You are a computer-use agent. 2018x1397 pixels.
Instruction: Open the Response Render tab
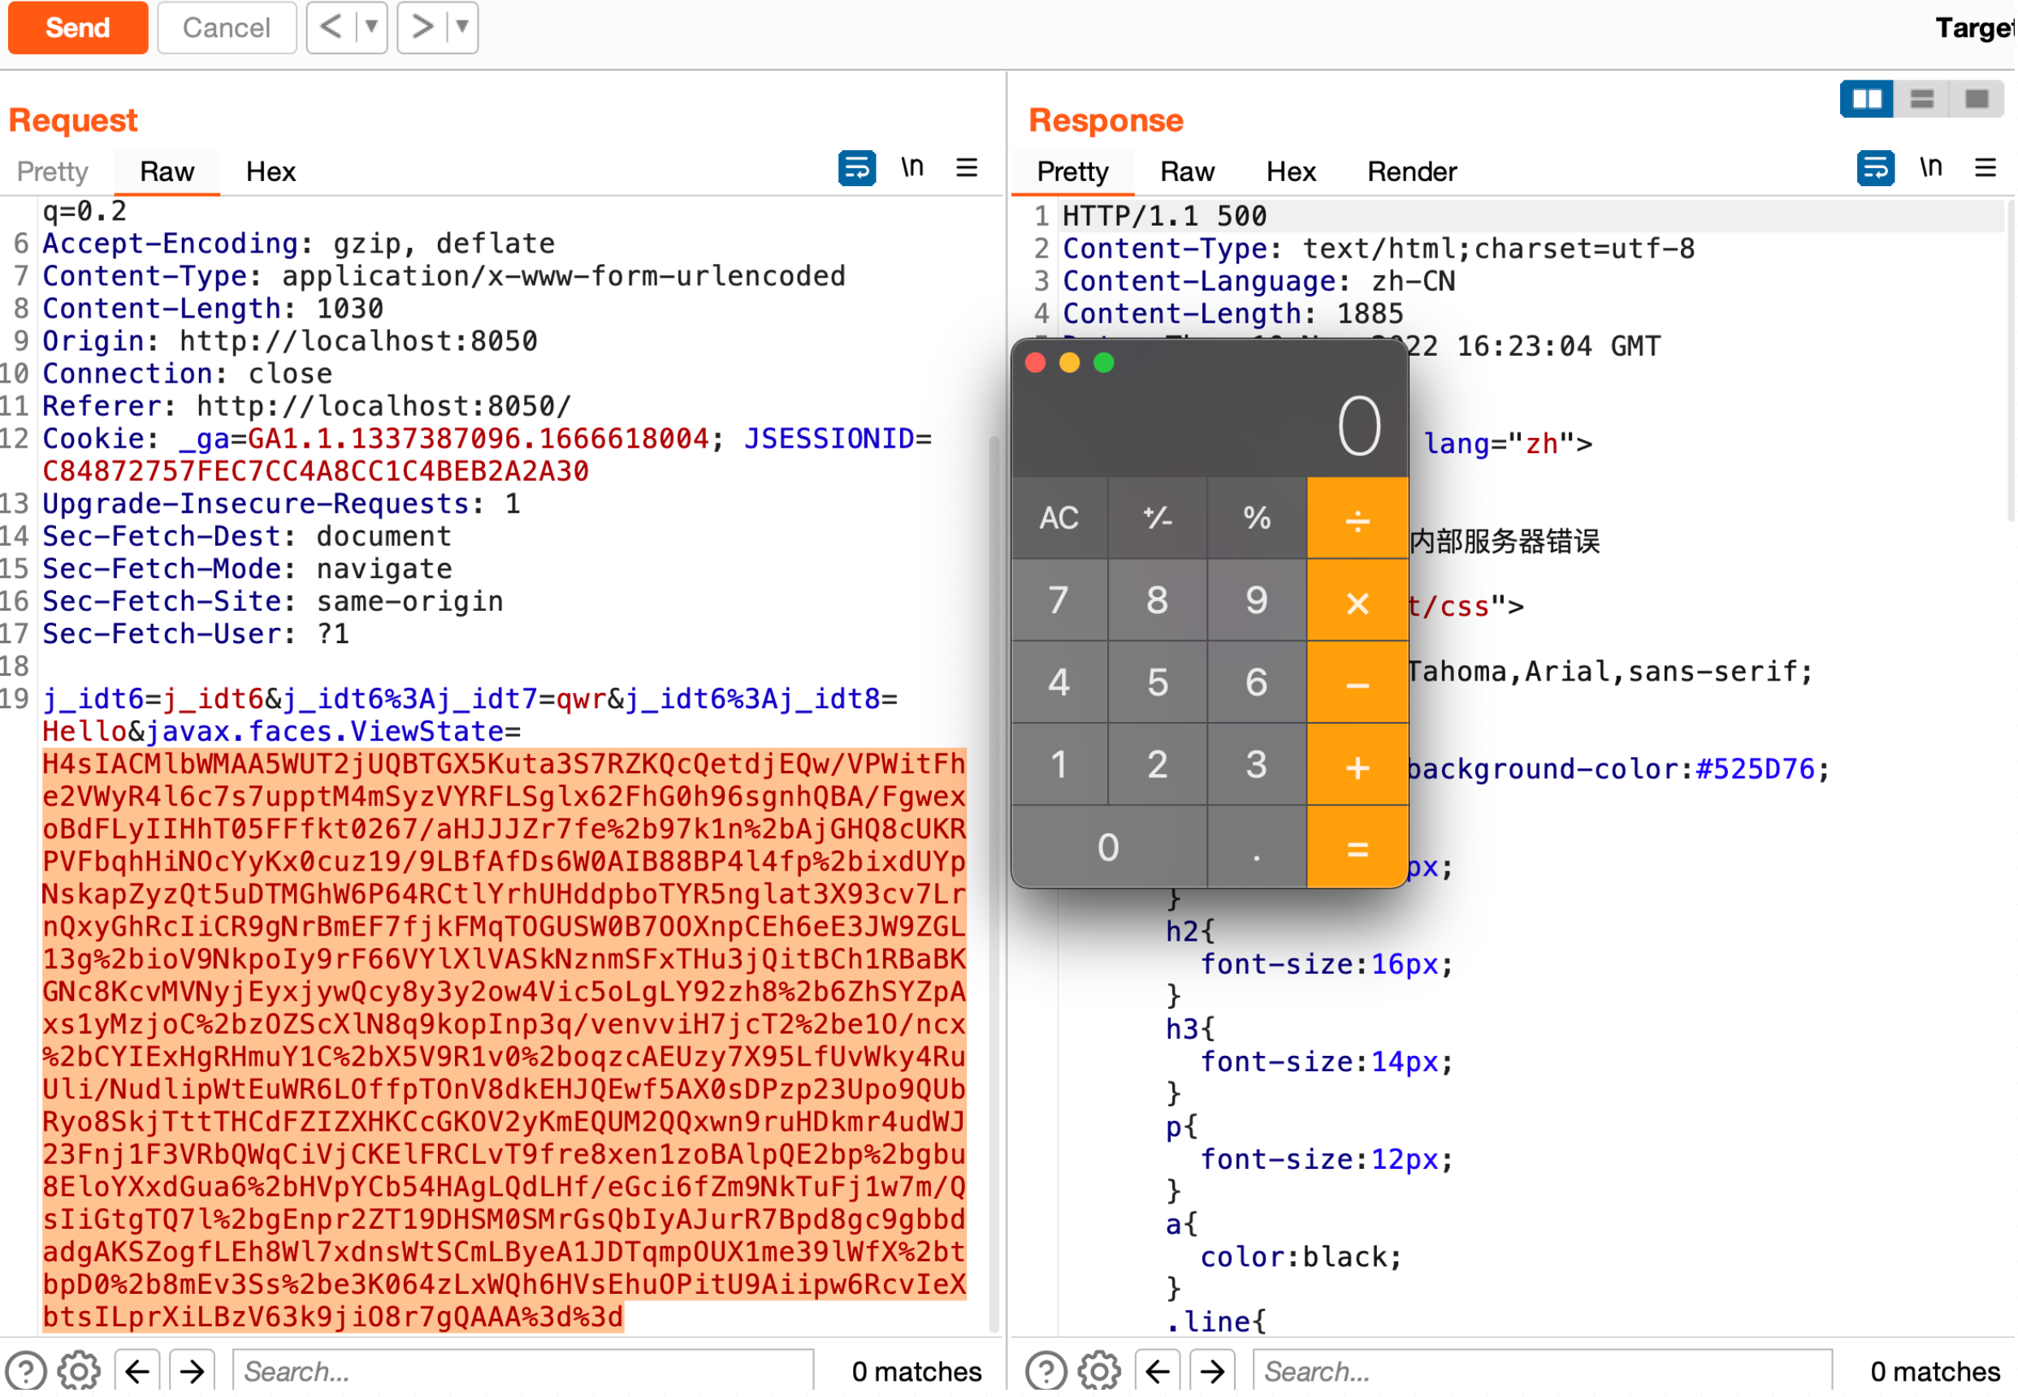1413,171
